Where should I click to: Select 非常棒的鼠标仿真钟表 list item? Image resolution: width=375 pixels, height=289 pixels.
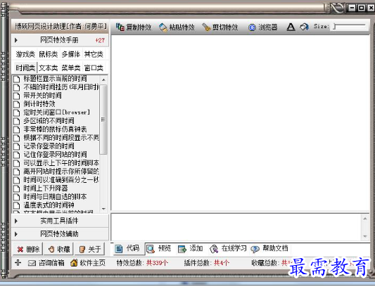(56, 129)
